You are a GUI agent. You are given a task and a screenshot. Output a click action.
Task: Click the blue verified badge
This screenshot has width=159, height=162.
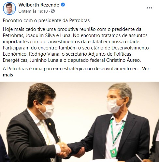pyautogui.click(x=63, y=5)
